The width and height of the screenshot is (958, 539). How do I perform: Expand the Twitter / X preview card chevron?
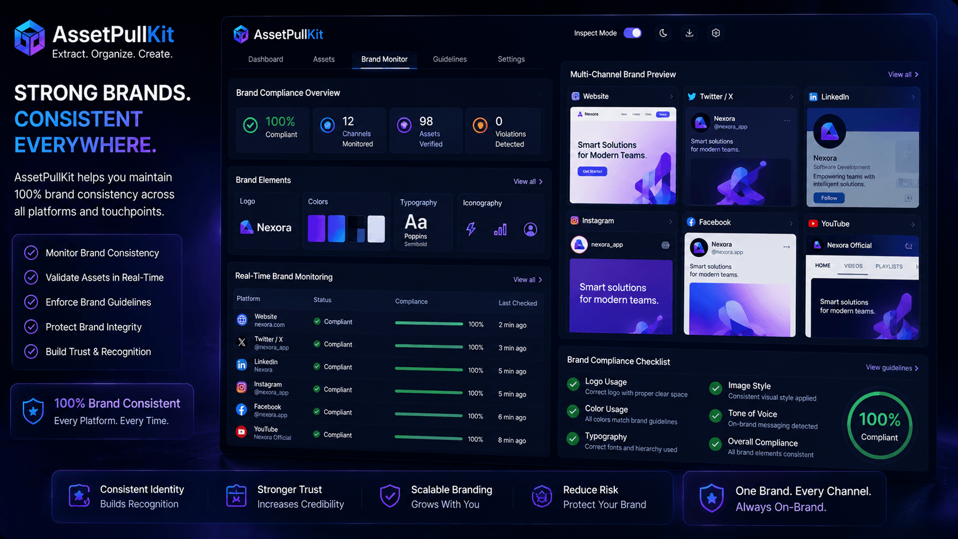coord(791,97)
